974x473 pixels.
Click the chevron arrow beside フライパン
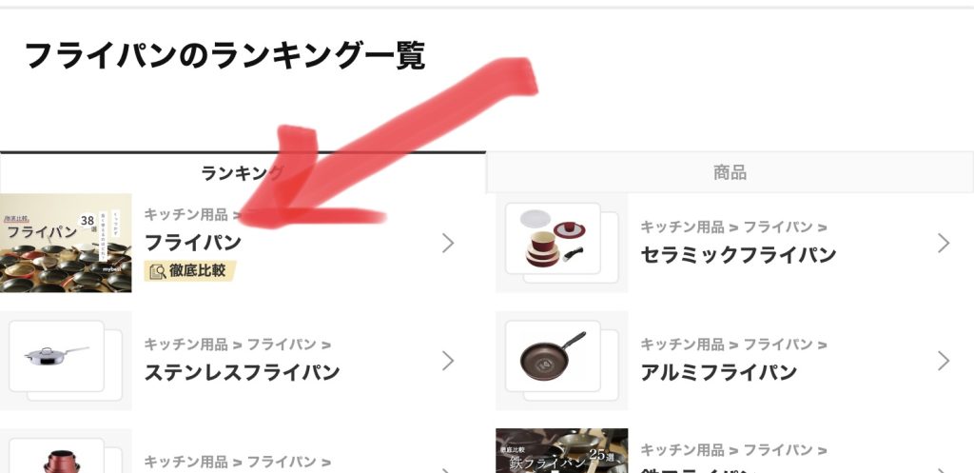point(448,243)
